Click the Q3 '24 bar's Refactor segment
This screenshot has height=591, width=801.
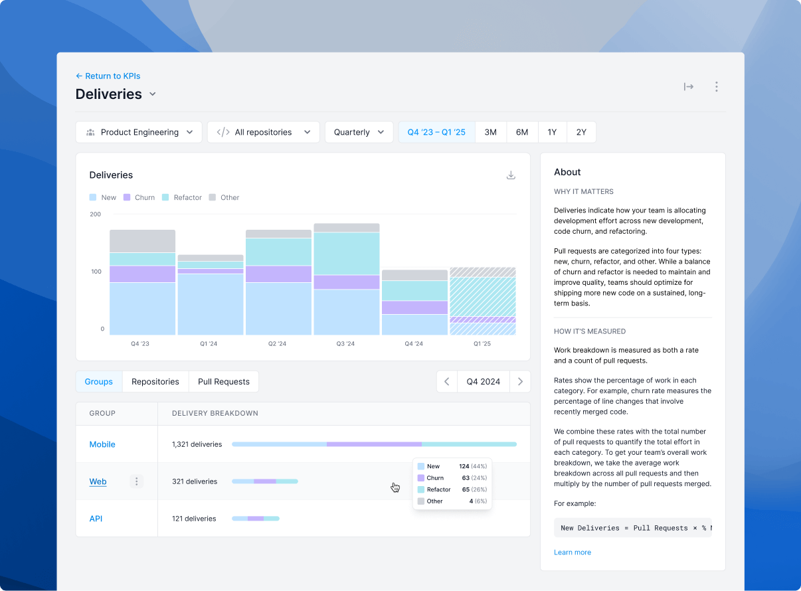(347, 253)
